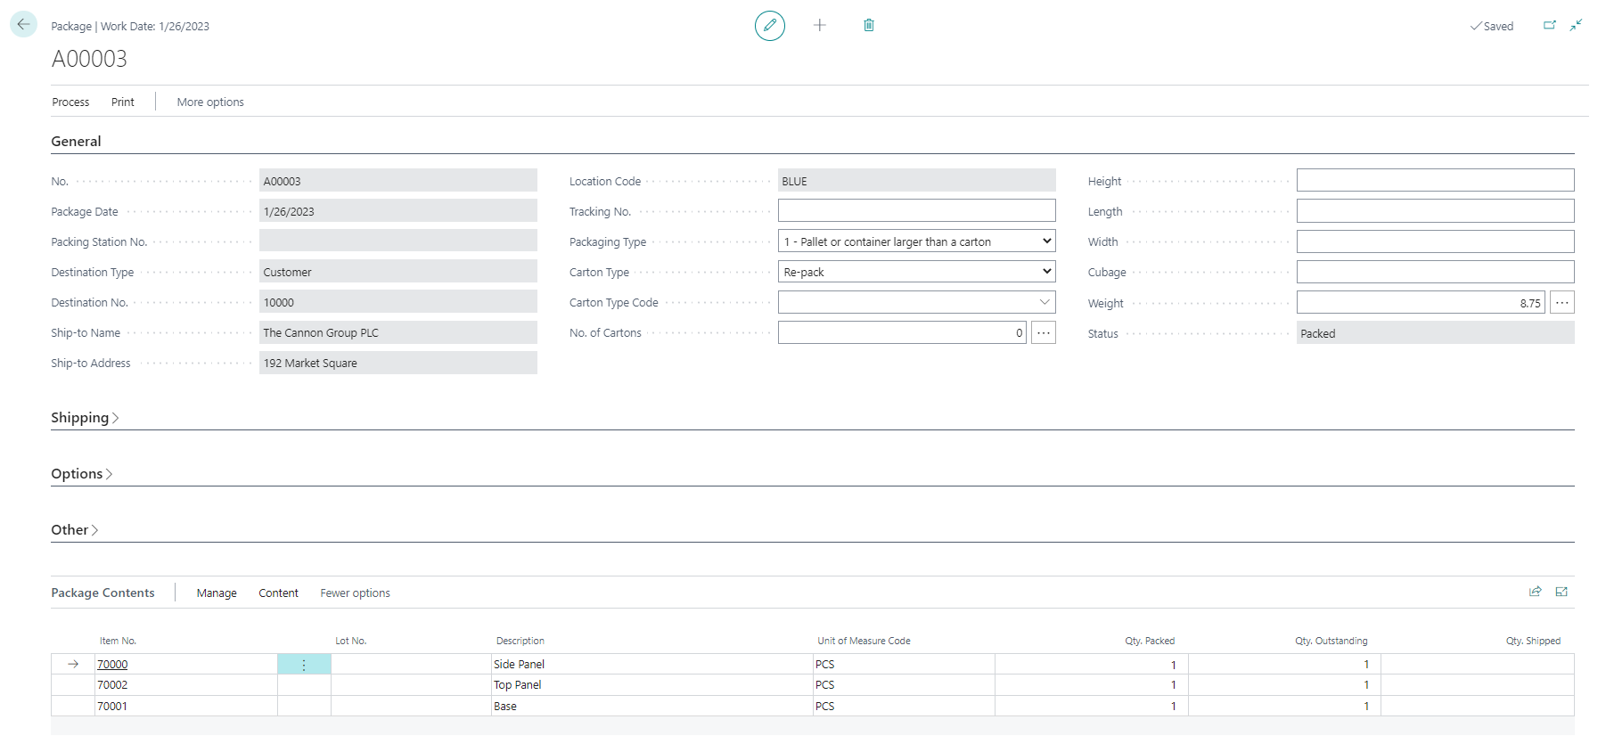Click the plus icon to create new
The height and width of the screenshot is (744, 1606).
coord(819,26)
